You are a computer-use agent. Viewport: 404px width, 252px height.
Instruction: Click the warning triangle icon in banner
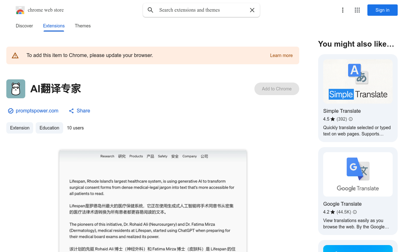pyautogui.click(x=15, y=55)
